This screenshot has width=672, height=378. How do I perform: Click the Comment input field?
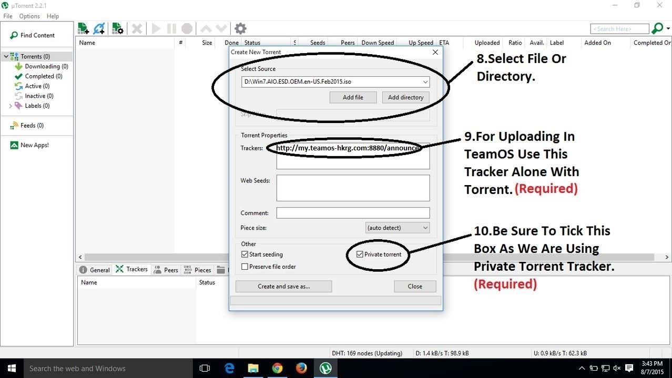point(353,213)
